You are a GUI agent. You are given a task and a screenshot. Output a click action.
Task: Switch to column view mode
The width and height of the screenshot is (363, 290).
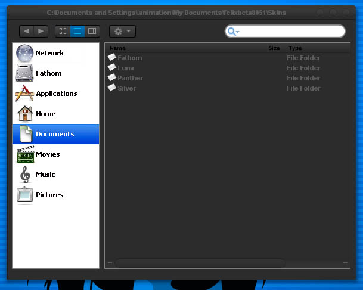92,31
